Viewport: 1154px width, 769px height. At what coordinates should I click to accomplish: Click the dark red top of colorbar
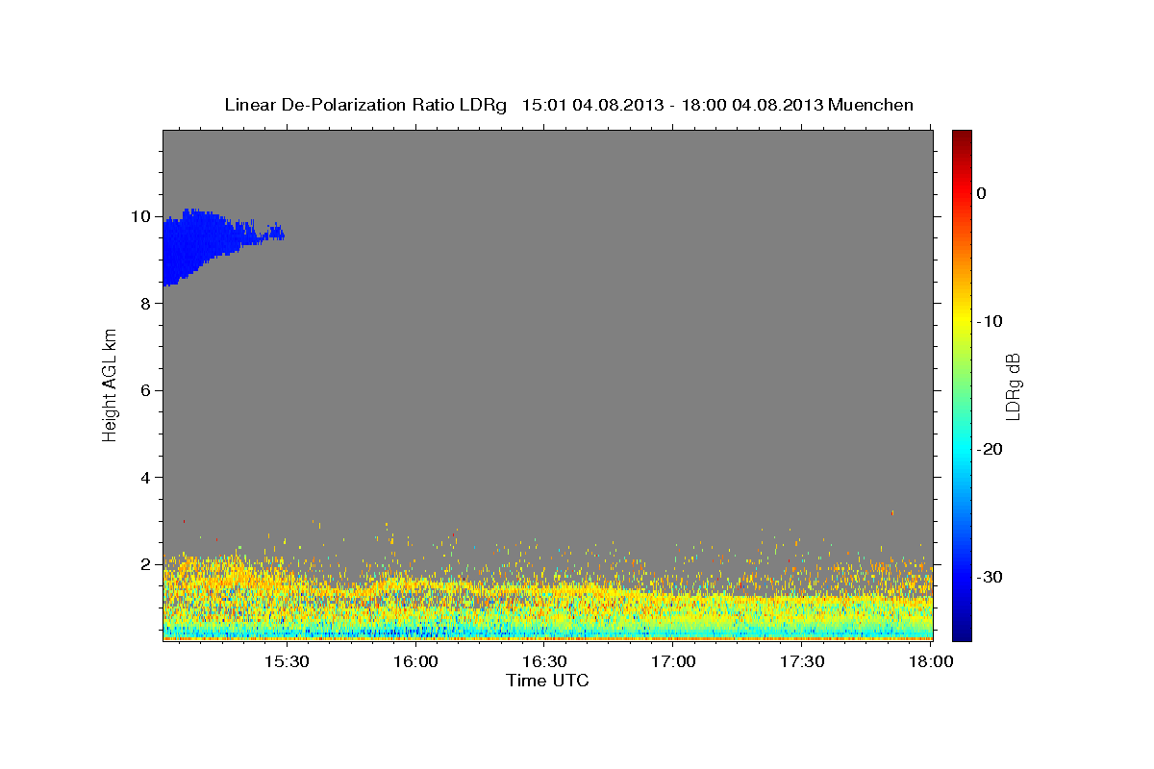pyautogui.click(x=962, y=139)
